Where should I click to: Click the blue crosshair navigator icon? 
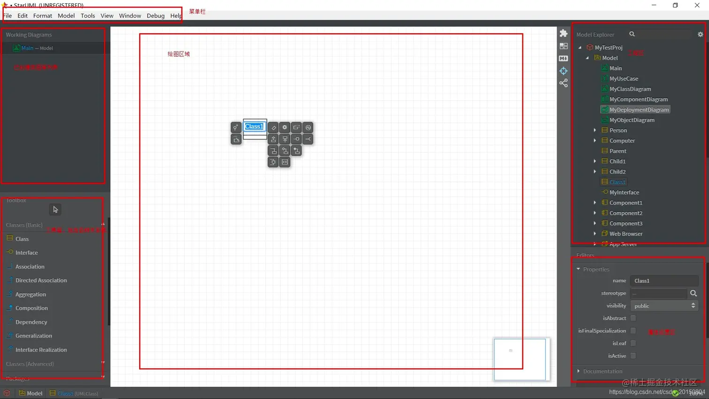click(x=564, y=71)
